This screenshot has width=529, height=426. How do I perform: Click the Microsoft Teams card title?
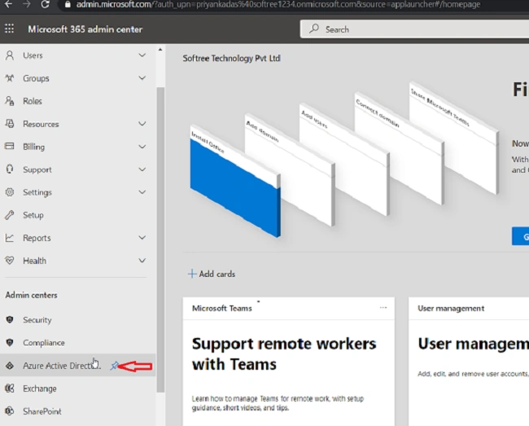(x=221, y=308)
